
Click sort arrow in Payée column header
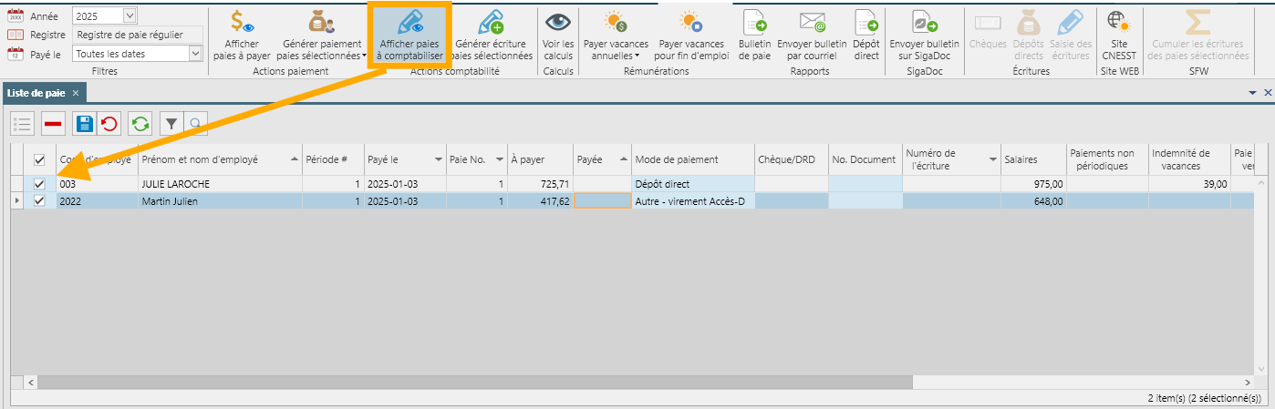(625, 159)
